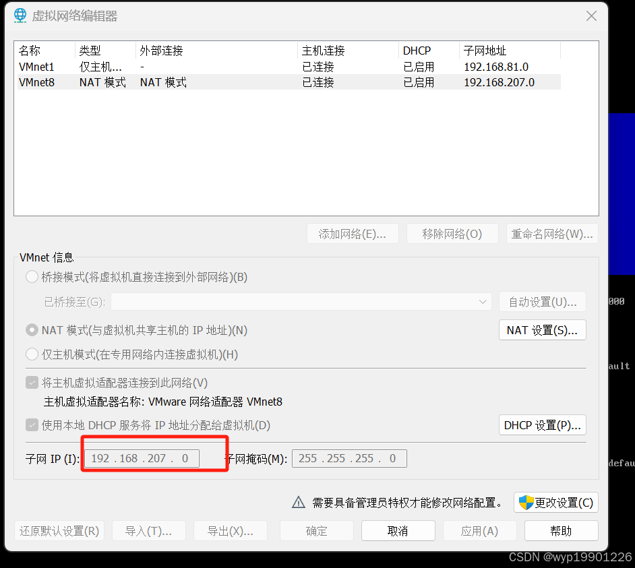
Task: Click subnet address 192.168.207.0 cell
Action: (500, 82)
